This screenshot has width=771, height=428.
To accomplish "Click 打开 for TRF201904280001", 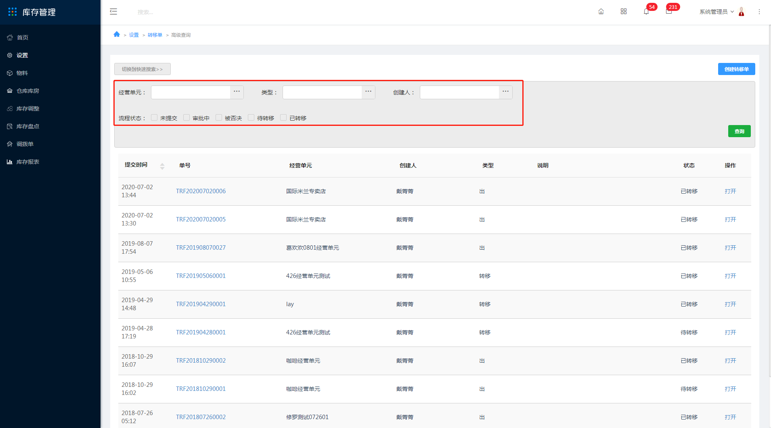I will [730, 332].
